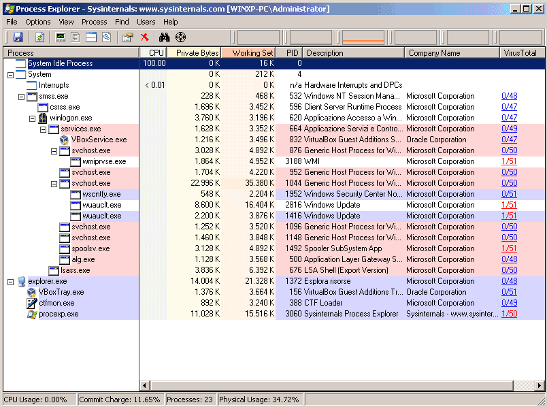
Task: Toggle the Show Lower Pane icon
Action: point(91,37)
